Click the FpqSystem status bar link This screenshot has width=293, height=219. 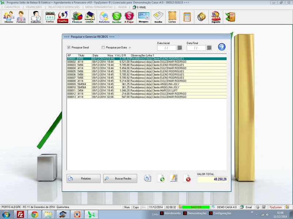[x=276, y=207]
